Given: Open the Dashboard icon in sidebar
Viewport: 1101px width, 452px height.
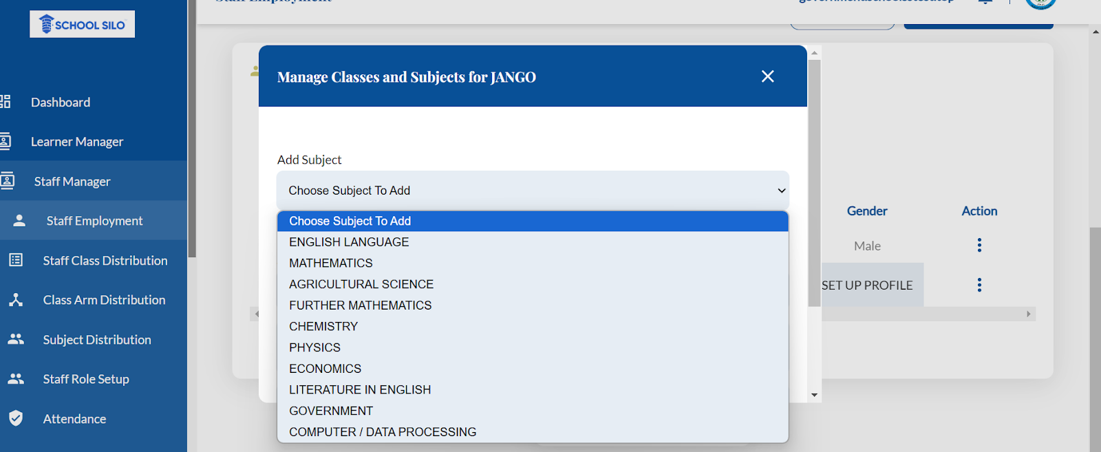Looking at the screenshot, I should [x=5, y=102].
